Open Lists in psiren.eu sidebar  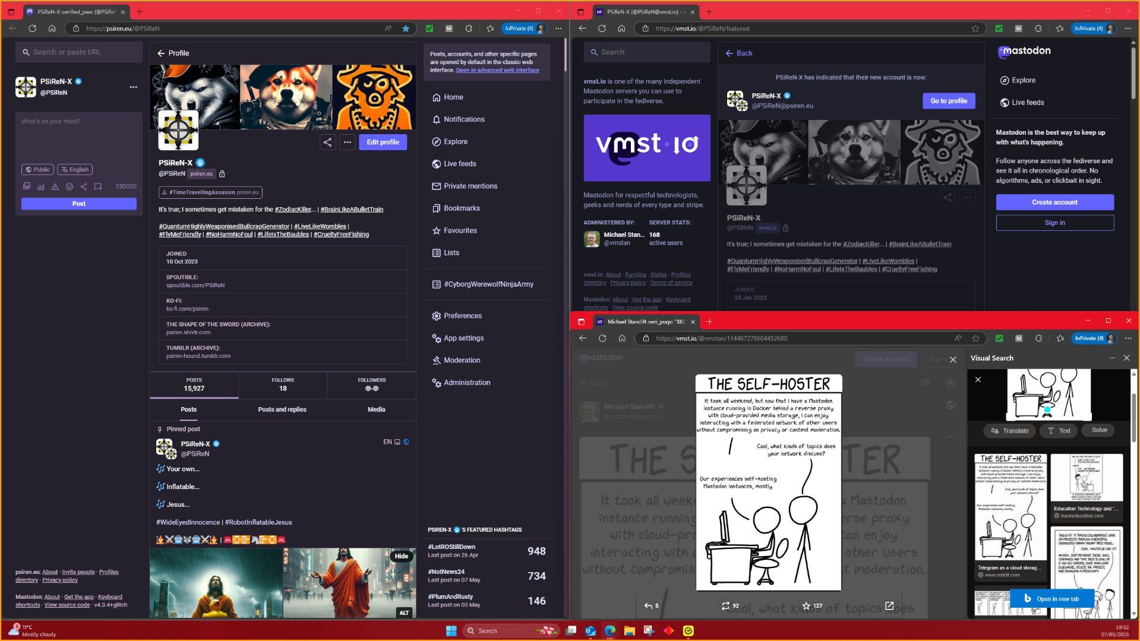[446, 253]
